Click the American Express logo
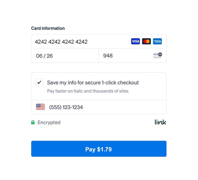 157,41
